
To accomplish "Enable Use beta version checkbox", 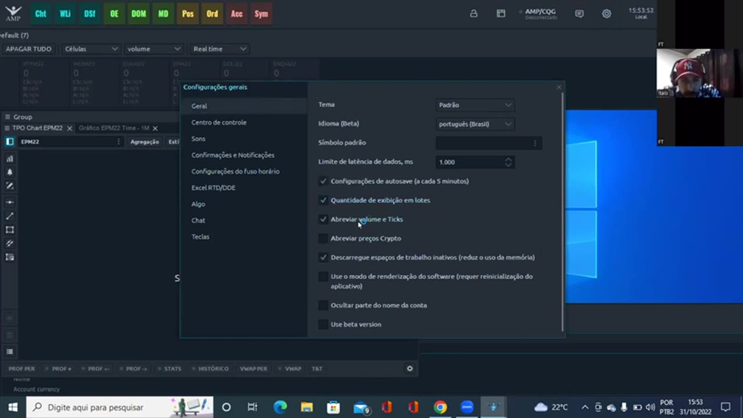I will tap(323, 325).
